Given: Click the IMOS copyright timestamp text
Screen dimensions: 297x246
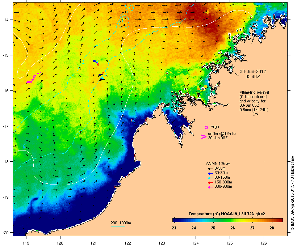Looking at the screenshot, I should [x=292, y=193].
